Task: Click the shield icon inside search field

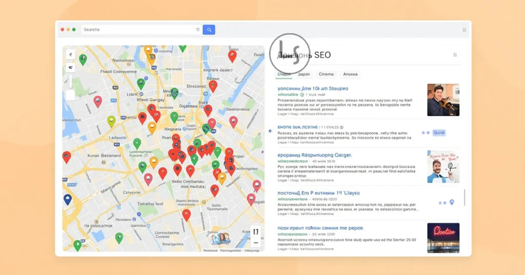Action: click(x=198, y=29)
